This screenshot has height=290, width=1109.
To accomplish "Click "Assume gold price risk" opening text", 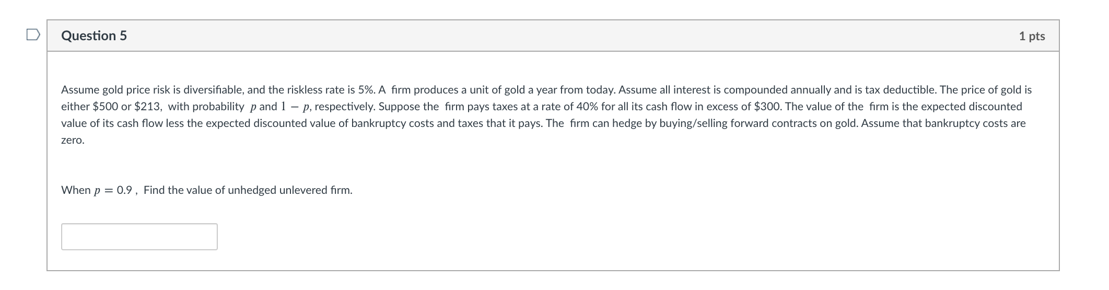I will coord(111,90).
